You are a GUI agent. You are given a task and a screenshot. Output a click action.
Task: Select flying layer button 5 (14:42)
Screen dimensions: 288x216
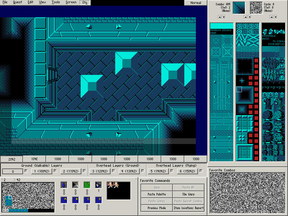tap(158, 171)
